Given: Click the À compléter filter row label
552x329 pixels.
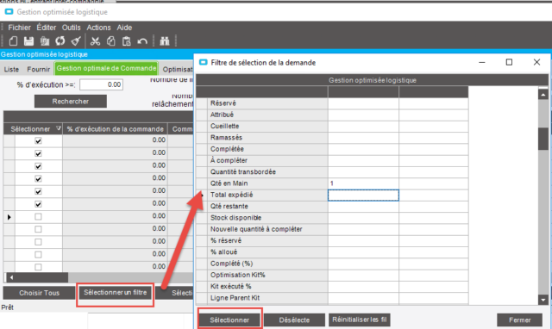Looking at the screenshot, I should 229,161.
